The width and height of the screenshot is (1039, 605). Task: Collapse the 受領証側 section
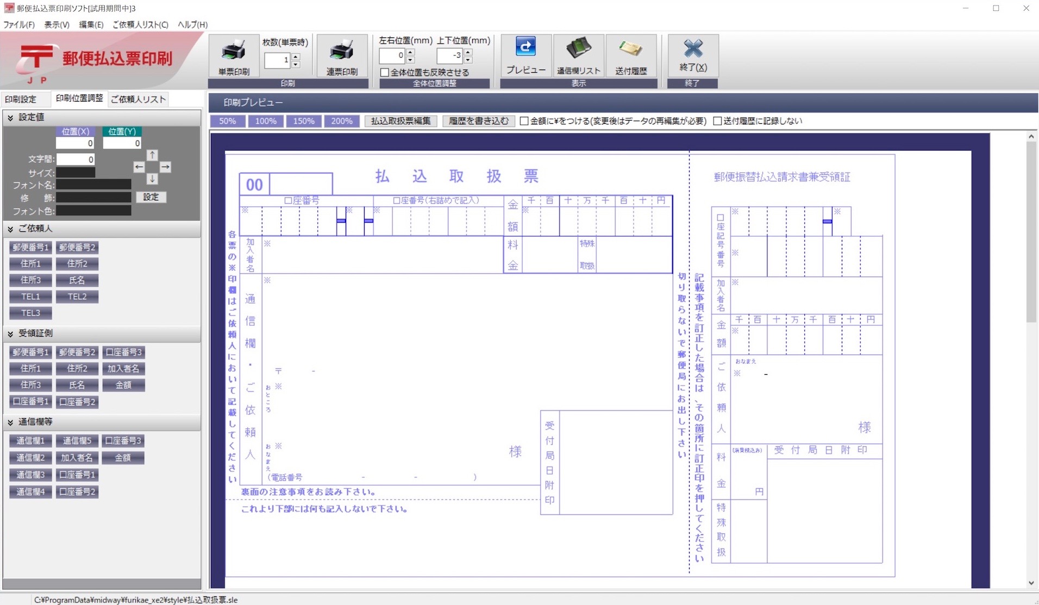(10, 333)
